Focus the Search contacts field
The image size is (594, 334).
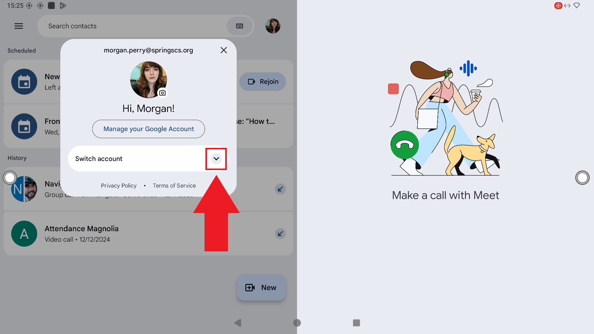133,26
